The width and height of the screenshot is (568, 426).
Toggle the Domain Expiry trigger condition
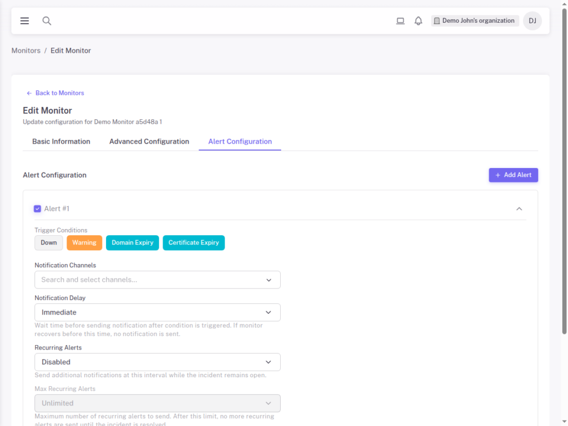(x=133, y=243)
